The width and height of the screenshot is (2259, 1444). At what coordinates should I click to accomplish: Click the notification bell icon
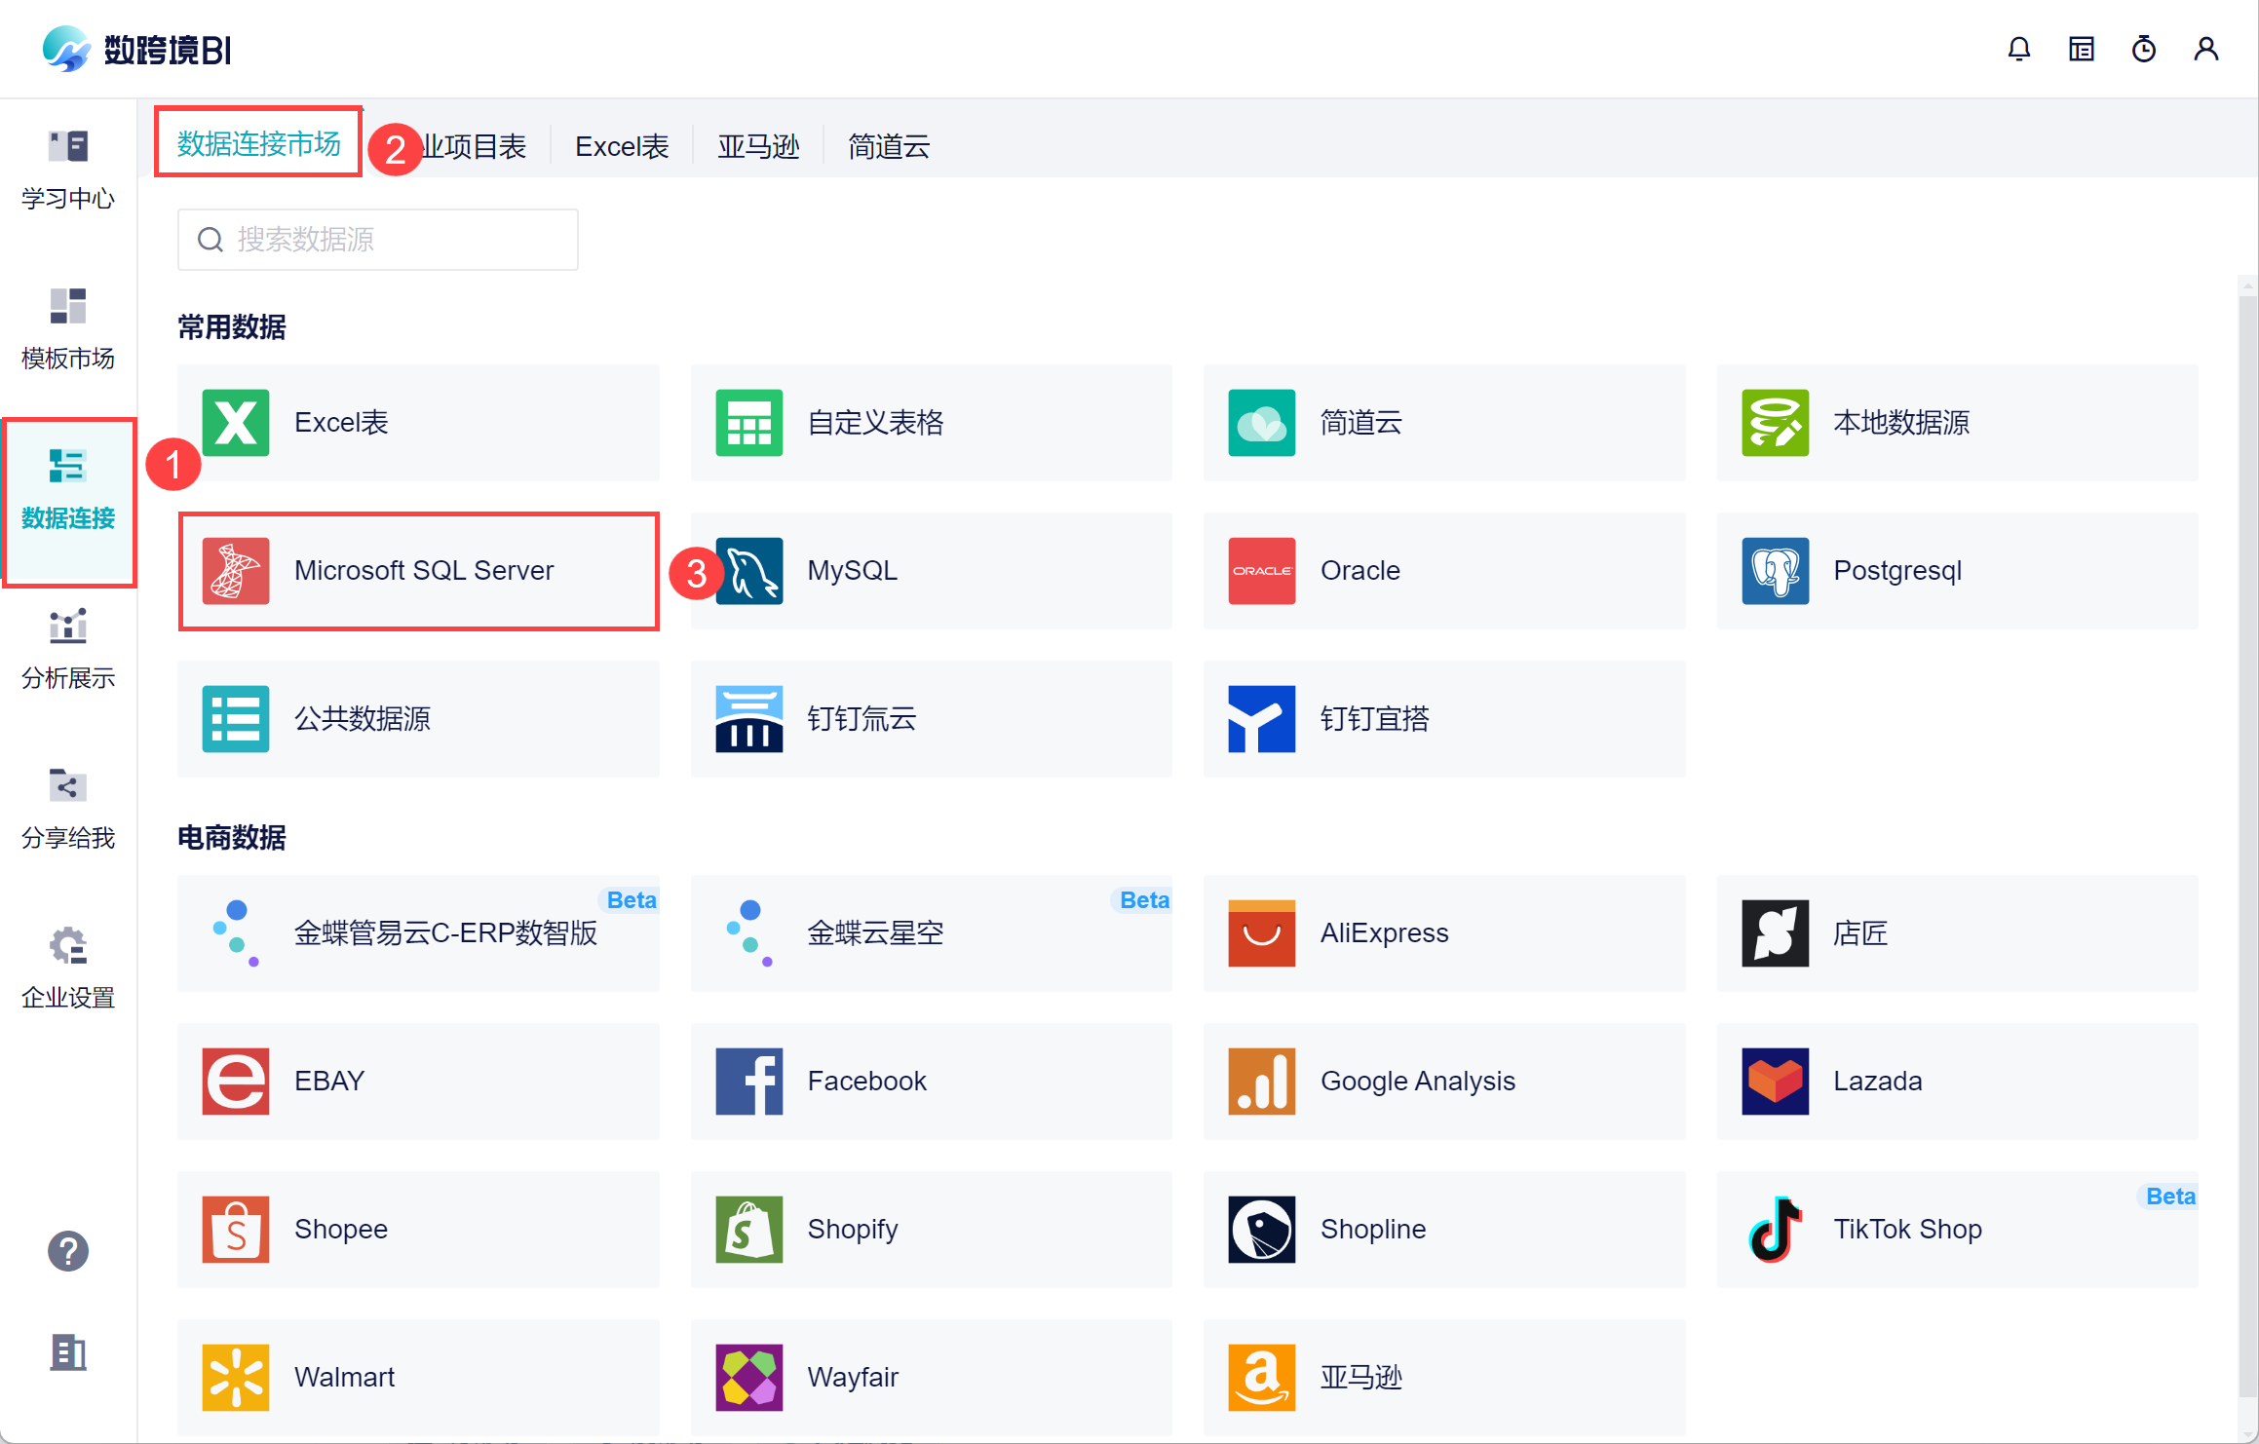coord(2018,49)
